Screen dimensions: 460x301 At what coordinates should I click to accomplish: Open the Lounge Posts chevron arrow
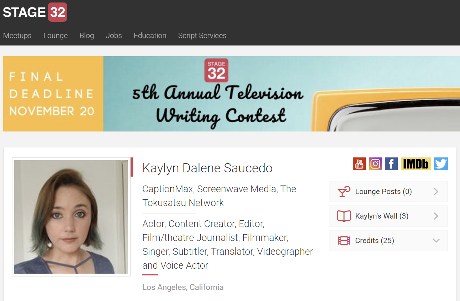click(436, 192)
